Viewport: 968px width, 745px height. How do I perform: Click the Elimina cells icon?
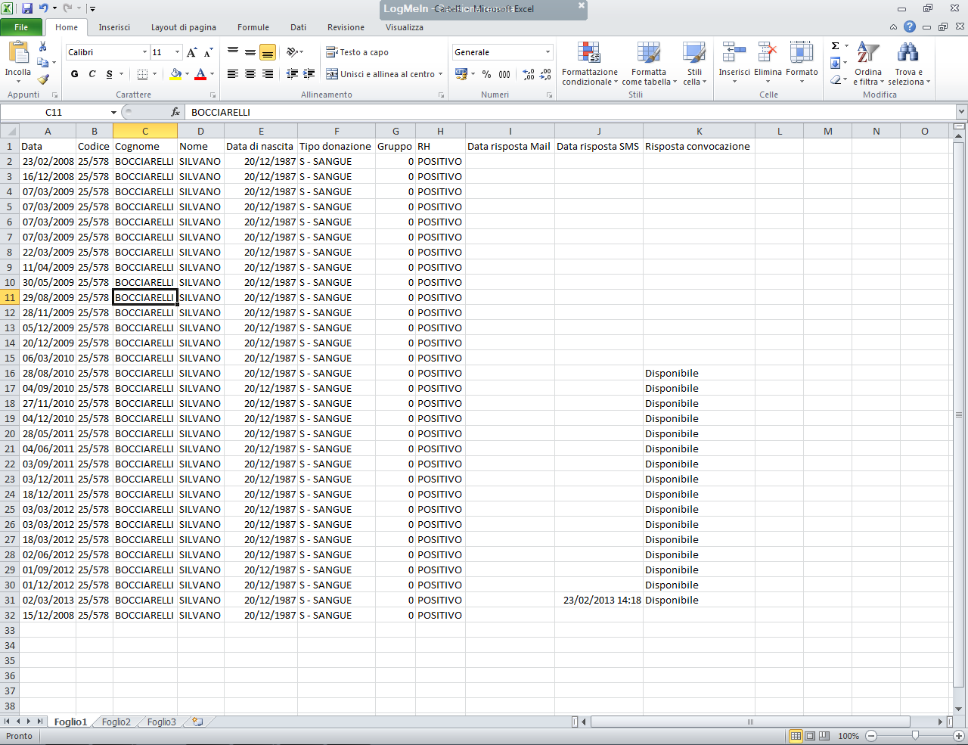(x=768, y=53)
